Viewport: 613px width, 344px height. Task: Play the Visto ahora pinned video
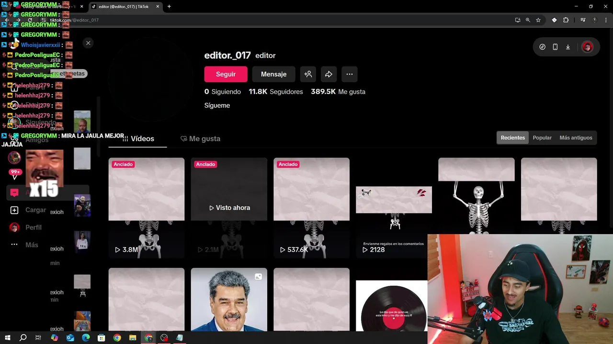tap(229, 208)
